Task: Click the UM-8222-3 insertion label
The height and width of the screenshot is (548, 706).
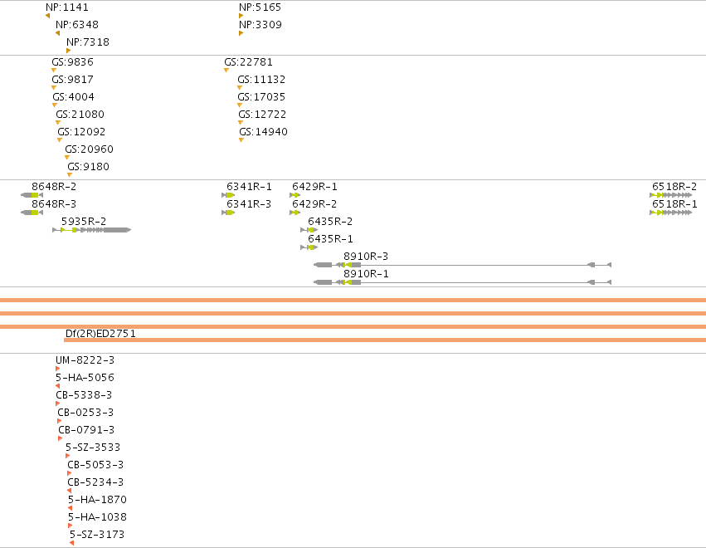Action: click(x=85, y=360)
